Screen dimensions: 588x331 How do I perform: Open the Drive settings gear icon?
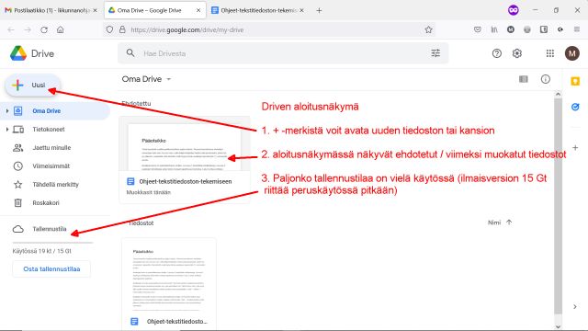[x=517, y=53]
